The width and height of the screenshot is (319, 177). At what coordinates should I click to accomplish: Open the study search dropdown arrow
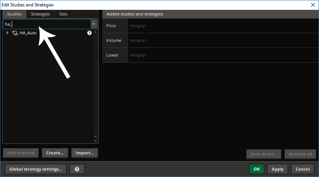pos(94,24)
